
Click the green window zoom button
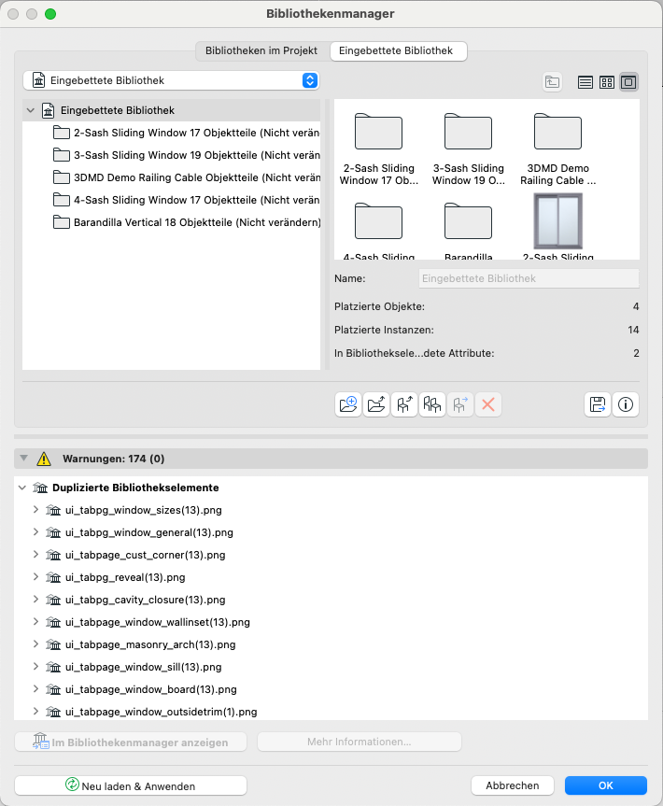tap(50, 14)
